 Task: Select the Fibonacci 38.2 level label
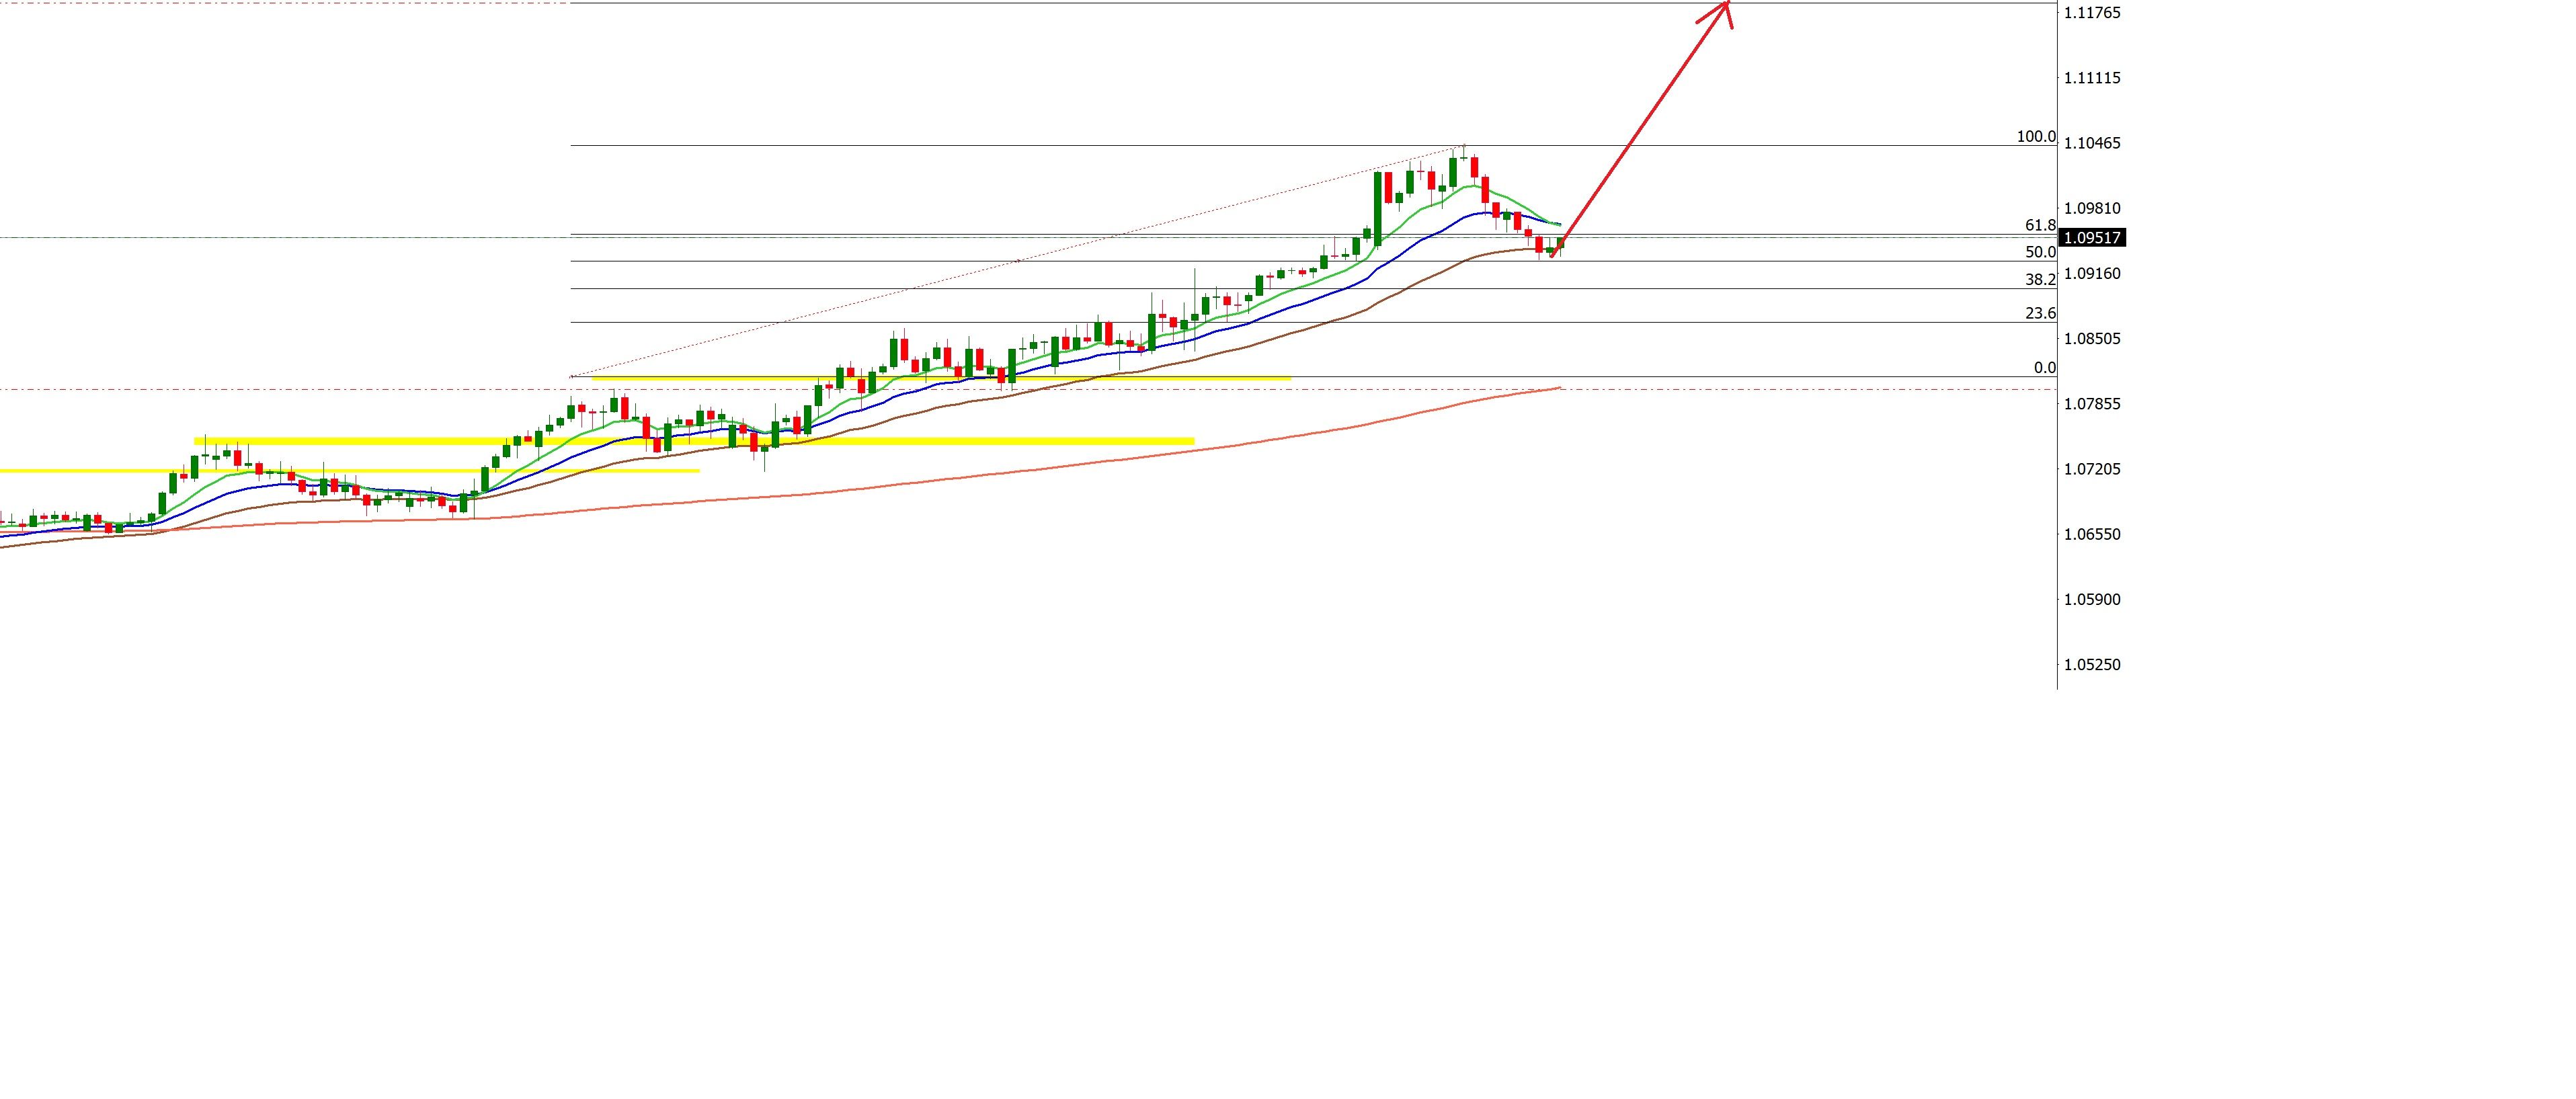coord(2040,280)
